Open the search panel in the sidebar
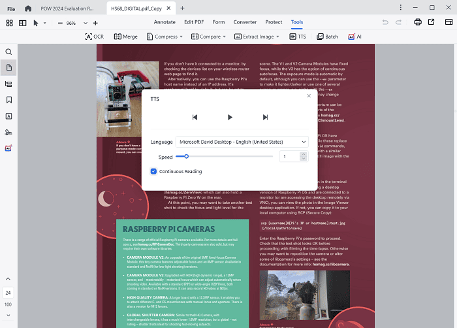The height and width of the screenshot is (328, 457). pos(9,52)
